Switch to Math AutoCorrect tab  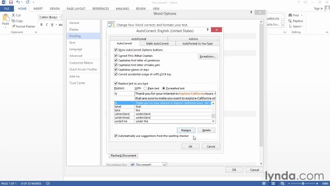coord(157,43)
